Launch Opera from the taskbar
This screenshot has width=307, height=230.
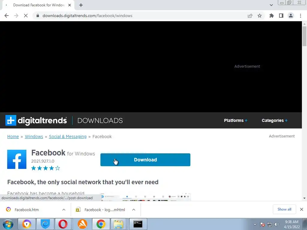click(63, 224)
